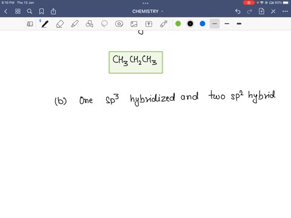Add a new page
Screen dimensions: 291x218
pyautogui.click(x=261, y=12)
